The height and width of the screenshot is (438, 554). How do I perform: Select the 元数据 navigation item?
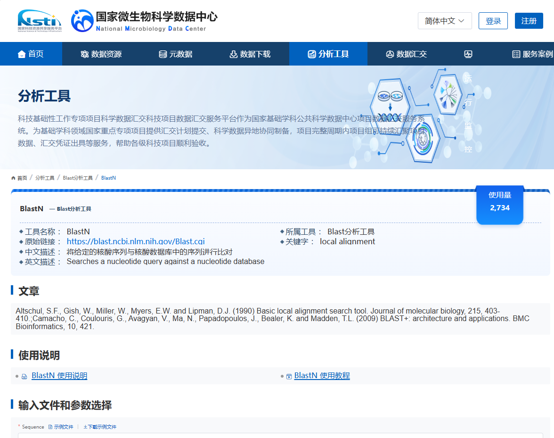click(176, 54)
